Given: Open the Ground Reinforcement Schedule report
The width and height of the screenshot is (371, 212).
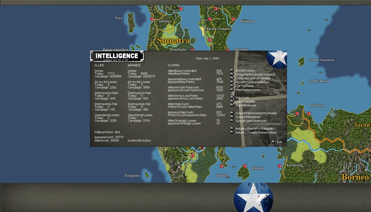Looking at the screenshot, I should pos(256,113).
